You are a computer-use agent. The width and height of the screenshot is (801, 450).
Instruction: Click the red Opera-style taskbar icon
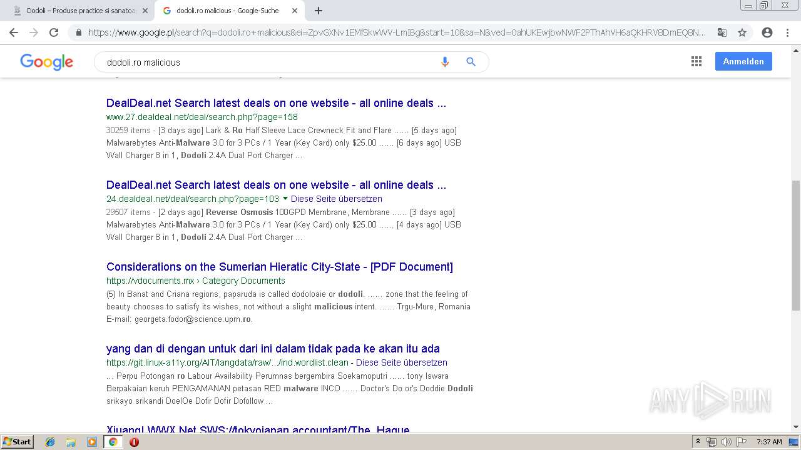[134, 442]
